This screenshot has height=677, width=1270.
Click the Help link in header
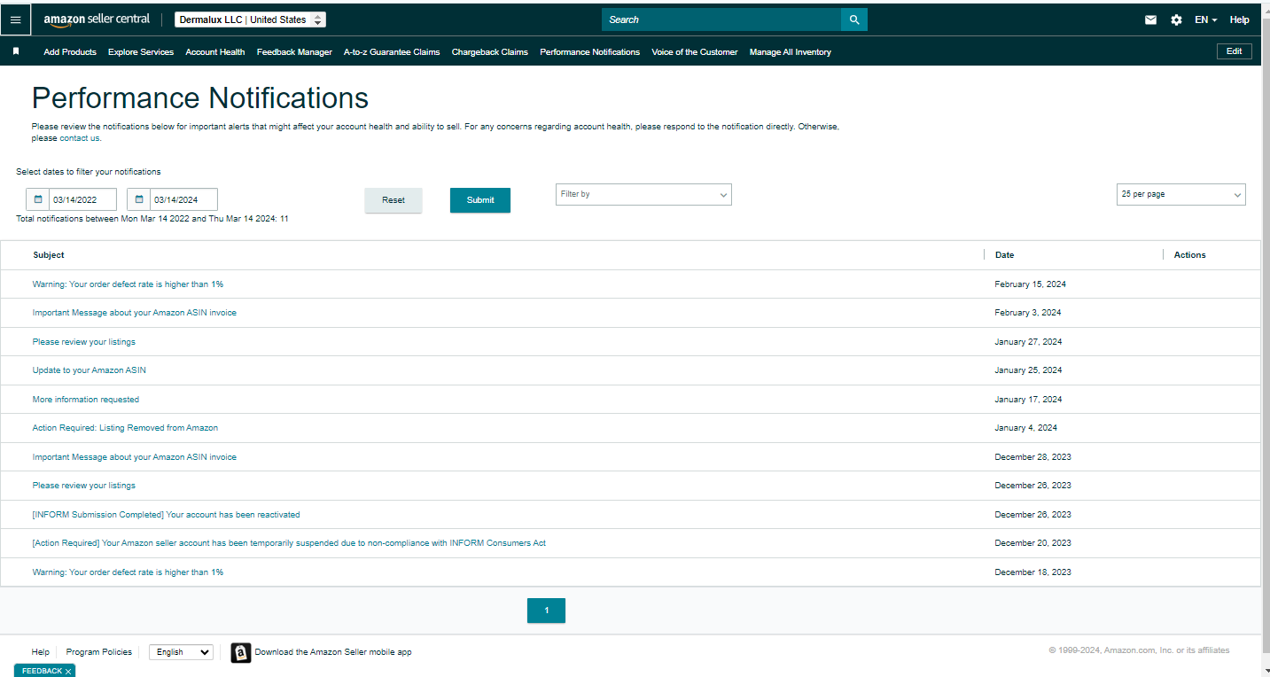[x=1239, y=19]
